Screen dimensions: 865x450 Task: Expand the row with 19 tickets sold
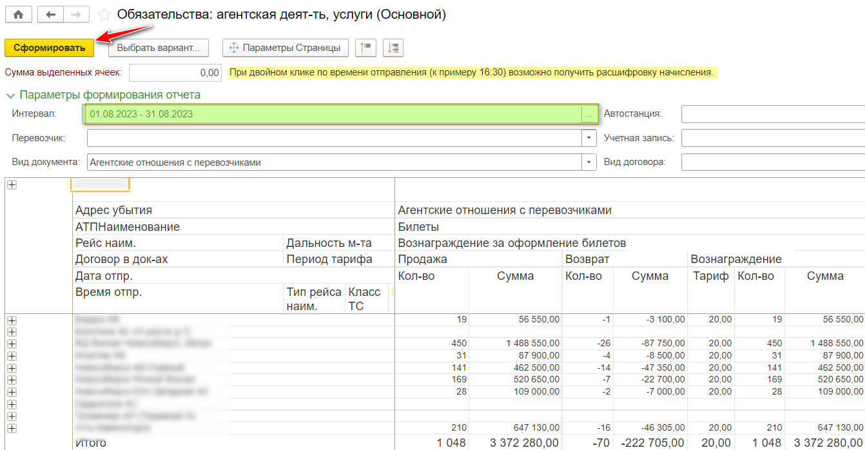(x=12, y=320)
